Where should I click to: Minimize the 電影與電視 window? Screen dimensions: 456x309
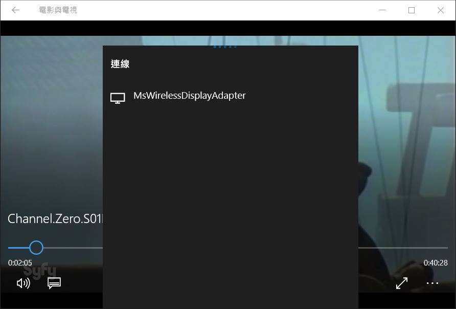click(382, 10)
